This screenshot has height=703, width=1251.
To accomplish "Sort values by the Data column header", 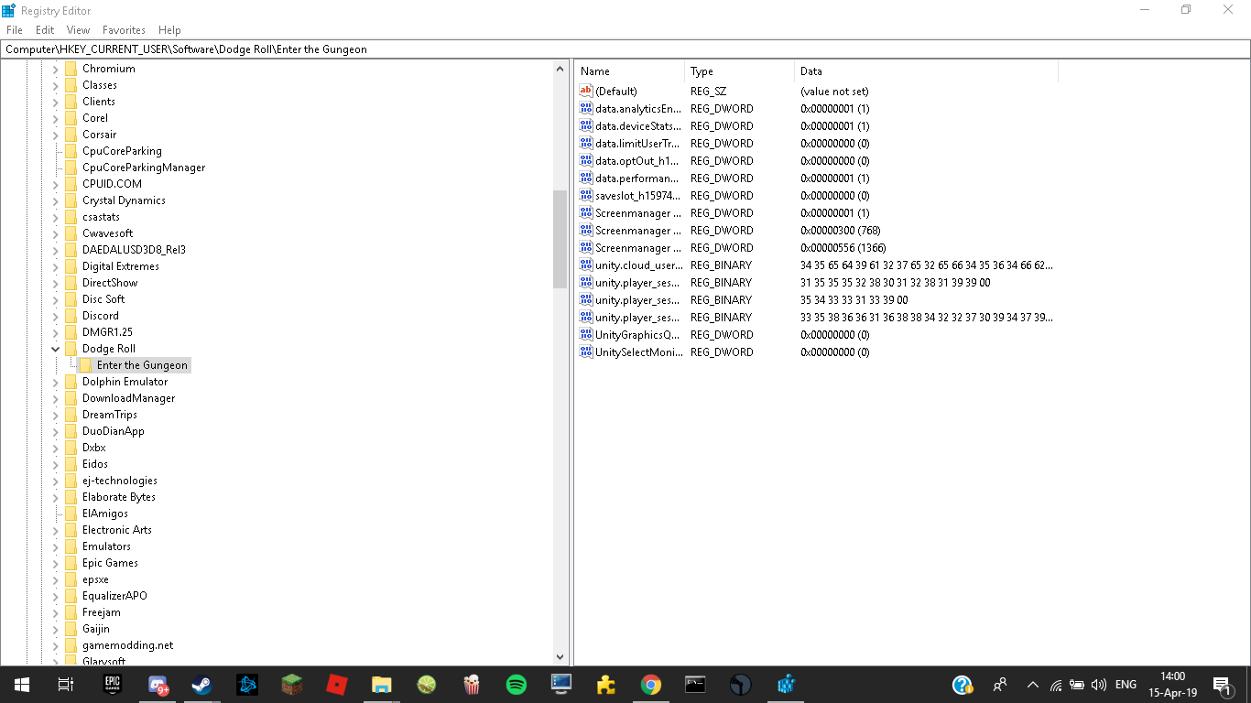I will point(927,71).
